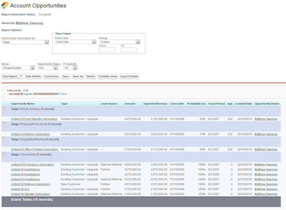Viewport: 286px width, 210px height.
Task: Expand the arrow next to Run Report
Action: click(x=21, y=76)
